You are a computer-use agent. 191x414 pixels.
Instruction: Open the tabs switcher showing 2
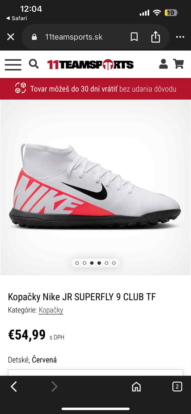[177, 387]
